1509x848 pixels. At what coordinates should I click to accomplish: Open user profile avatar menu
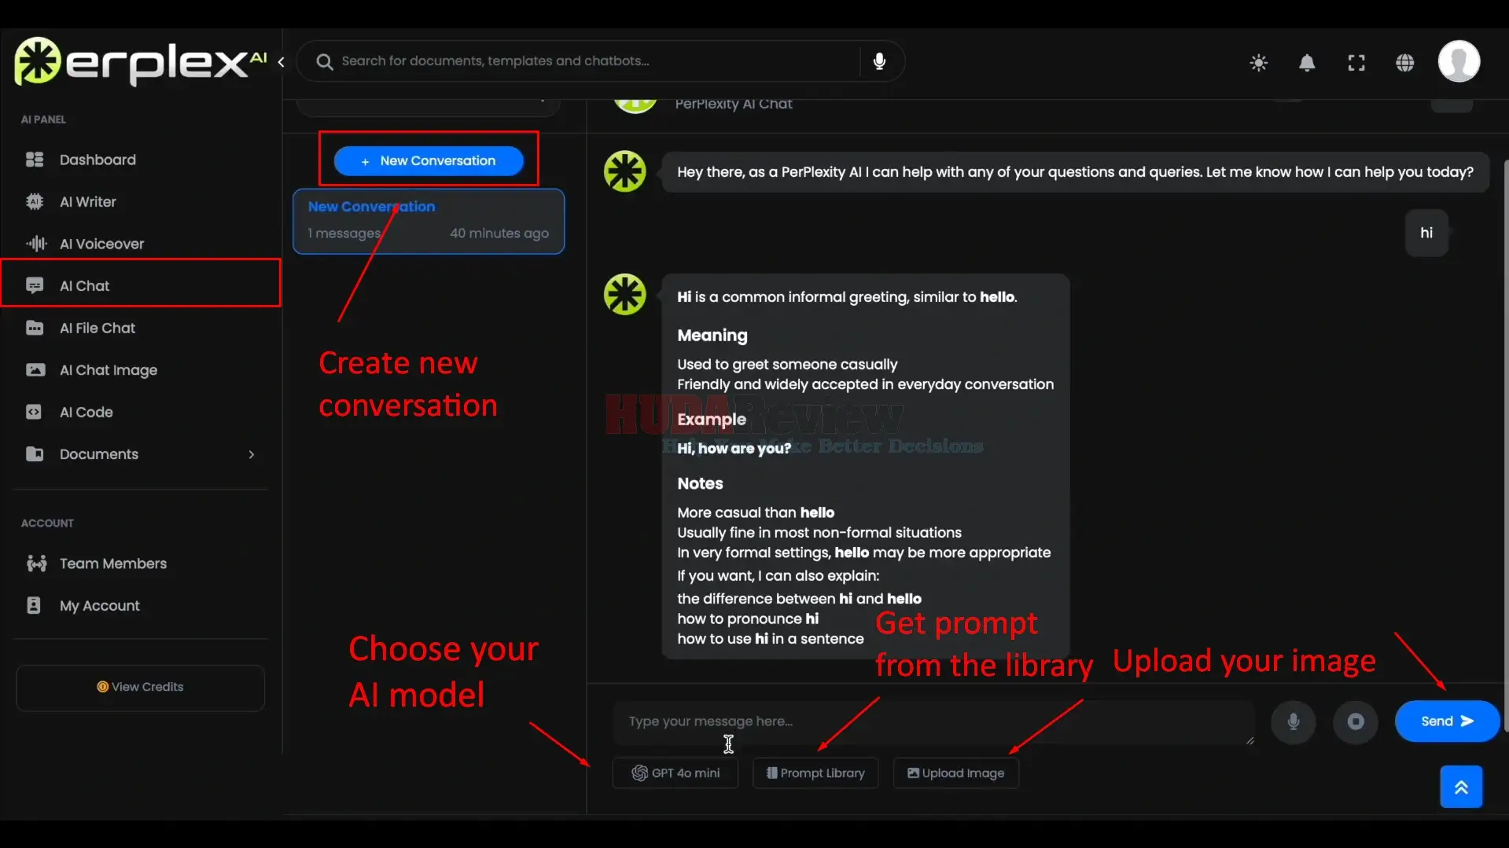pos(1459,61)
